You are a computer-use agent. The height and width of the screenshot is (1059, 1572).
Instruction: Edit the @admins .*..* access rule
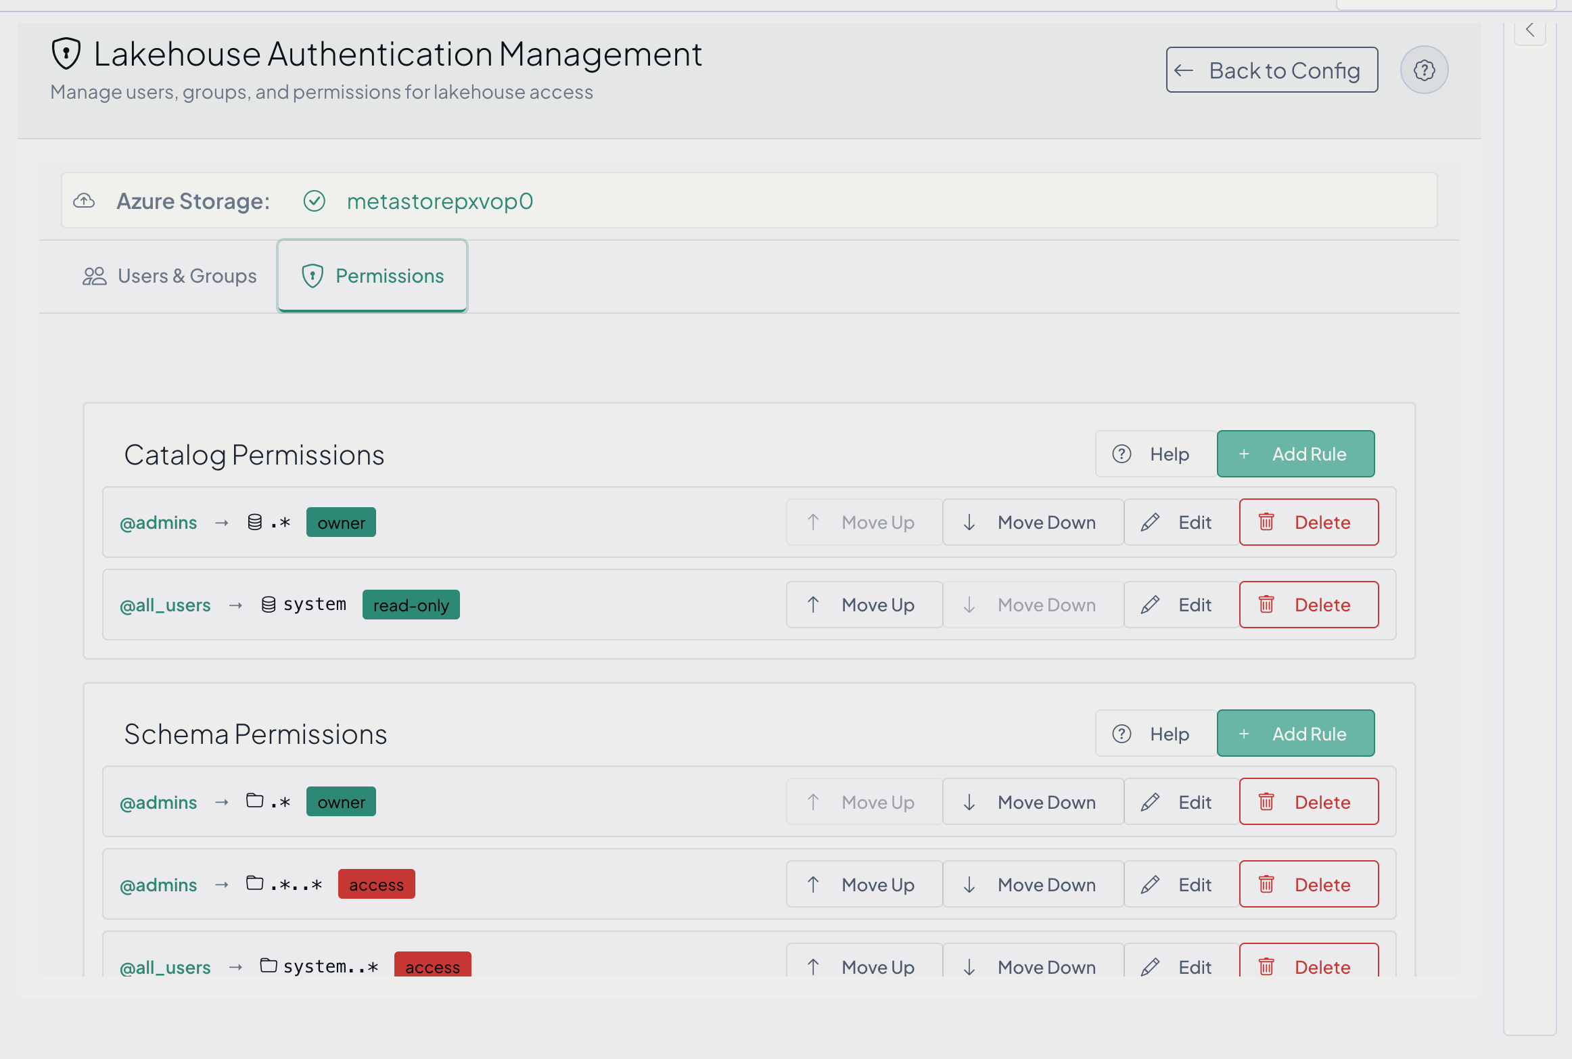(x=1181, y=885)
